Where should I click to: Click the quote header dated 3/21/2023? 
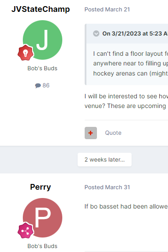(135, 33)
